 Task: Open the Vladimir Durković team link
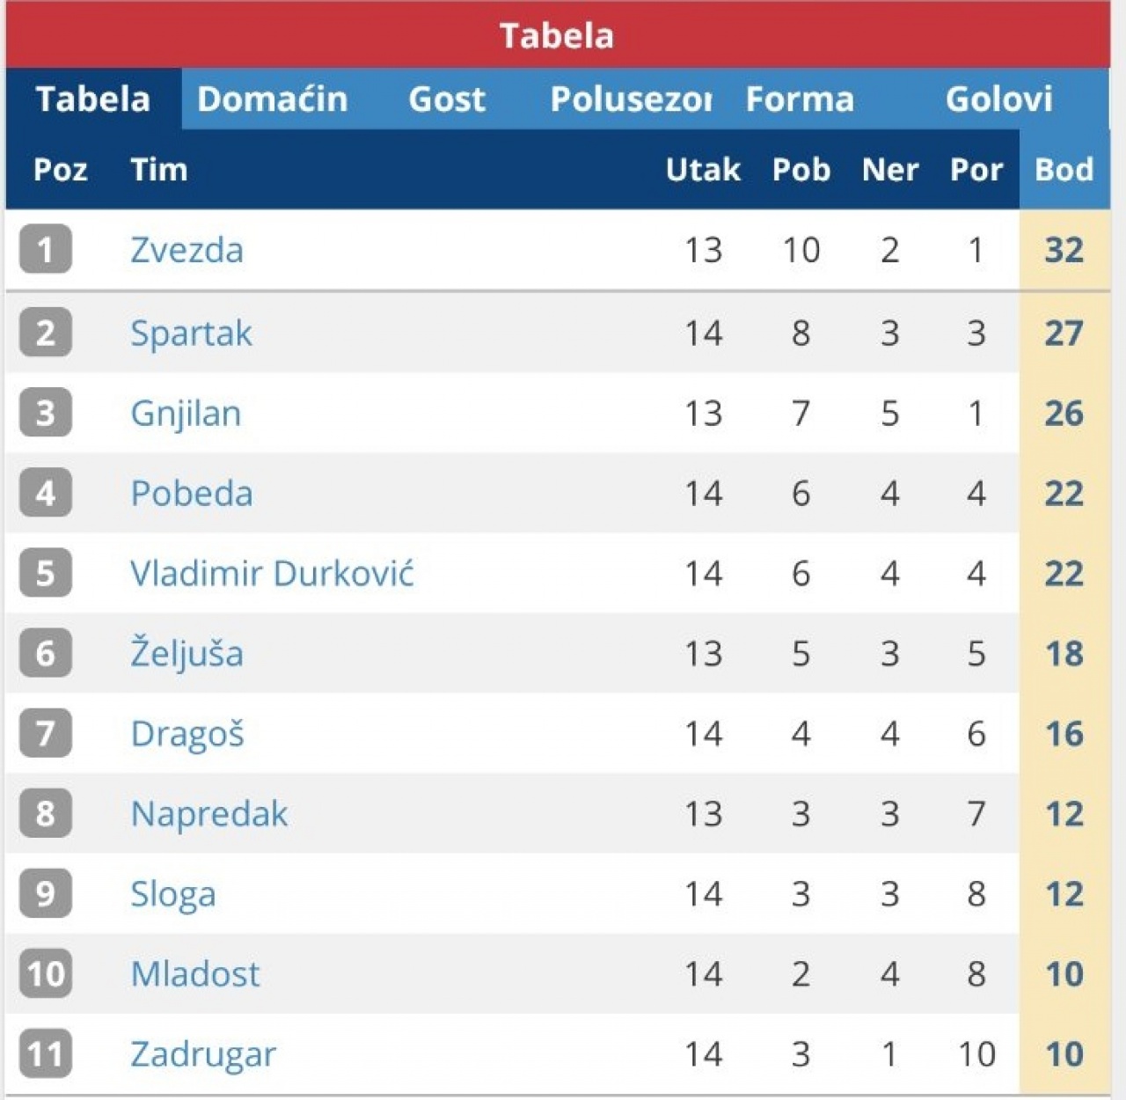coord(272,574)
